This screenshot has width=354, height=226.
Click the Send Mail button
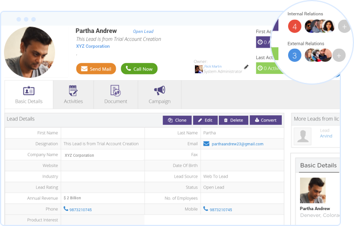pyautogui.click(x=96, y=69)
